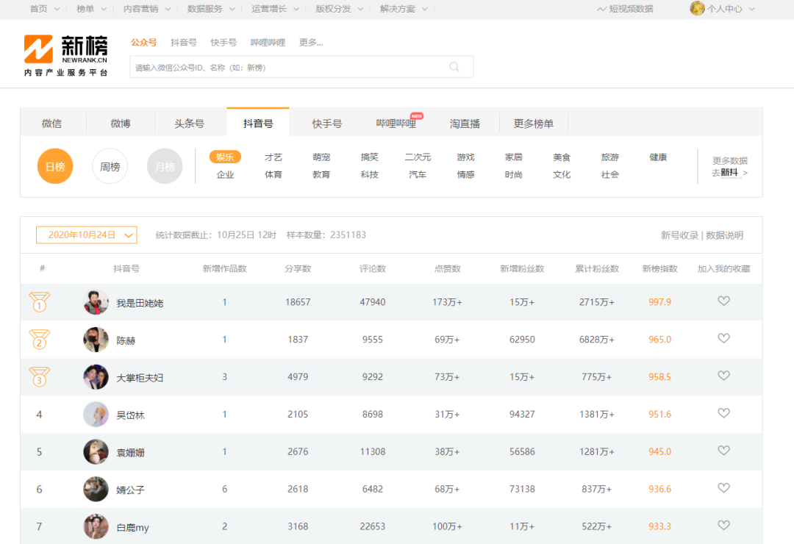The width and height of the screenshot is (794, 544).
Task: Choose the 科技 category
Action: (x=370, y=174)
